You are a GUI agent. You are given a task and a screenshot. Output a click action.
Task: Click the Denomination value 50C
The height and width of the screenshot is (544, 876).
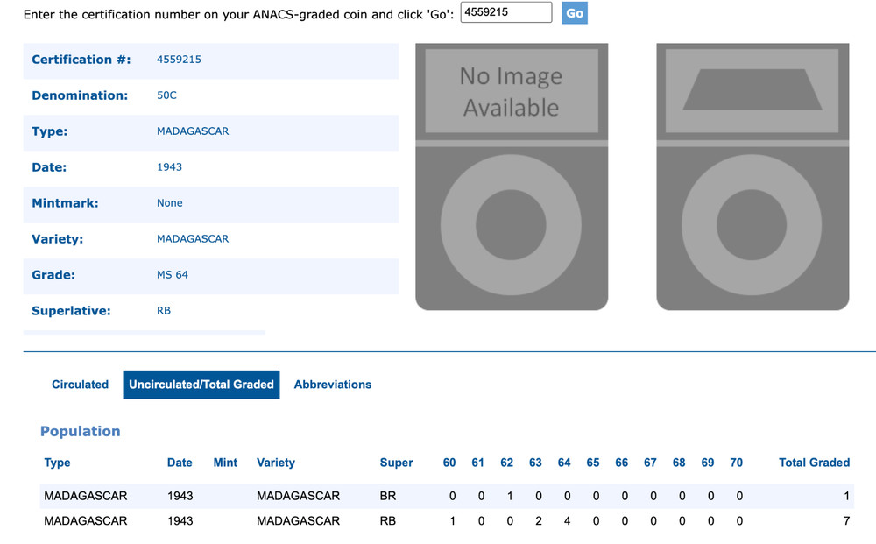166,95
